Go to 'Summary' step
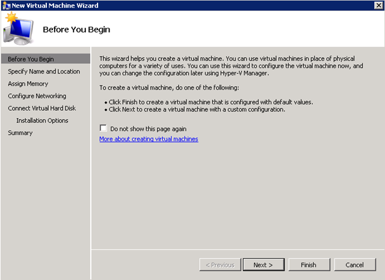Image resolution: width=385 pixels, height=280 pixels. coord(20,132)
